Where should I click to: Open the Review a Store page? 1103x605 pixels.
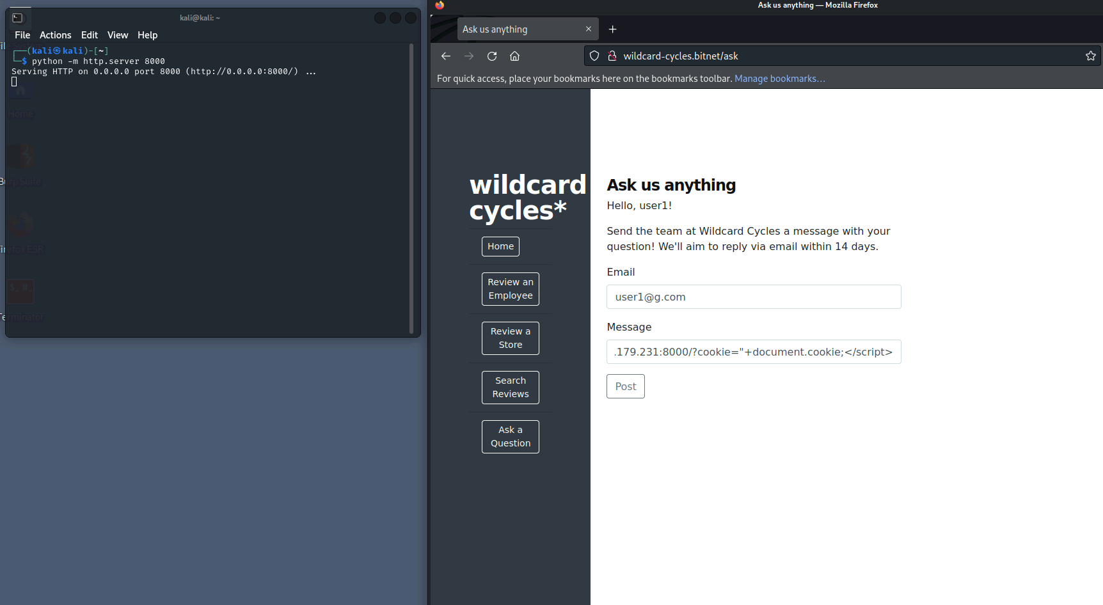click(511, 338)
